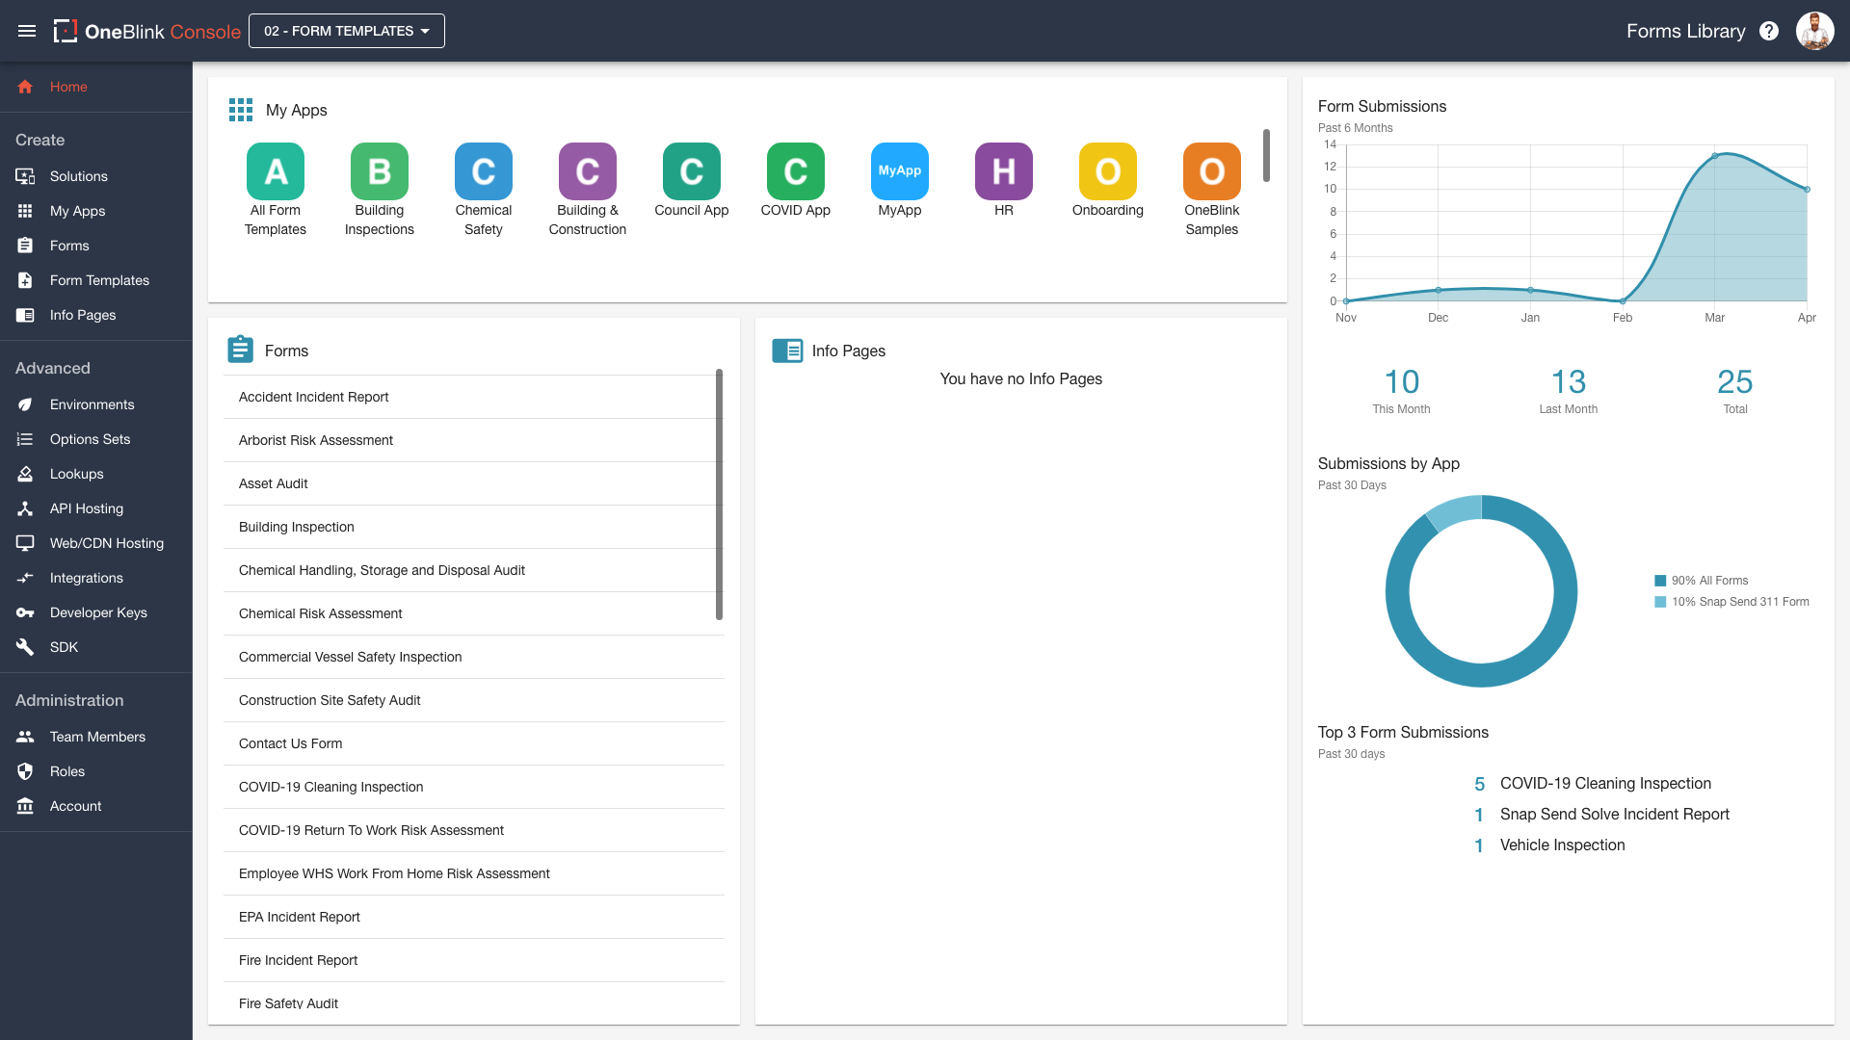This screenshot has width=1850, height=1040.
Task: Open the hamburger navigation menu
Action: 27,31
